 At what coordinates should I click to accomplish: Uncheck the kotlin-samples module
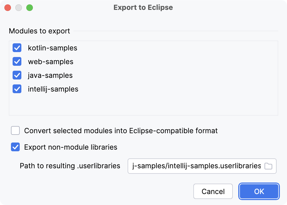tap(17, 48)
